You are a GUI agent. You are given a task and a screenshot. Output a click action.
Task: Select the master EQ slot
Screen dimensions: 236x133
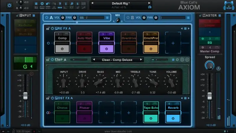point(210,41)
